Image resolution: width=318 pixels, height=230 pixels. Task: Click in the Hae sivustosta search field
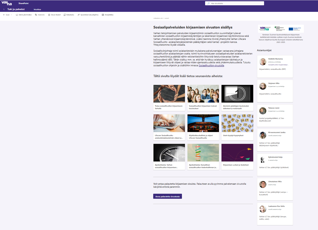tap(236, 3)
